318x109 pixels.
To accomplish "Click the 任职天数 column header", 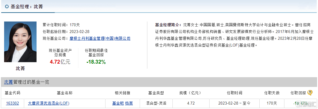I will coord(272,93).
